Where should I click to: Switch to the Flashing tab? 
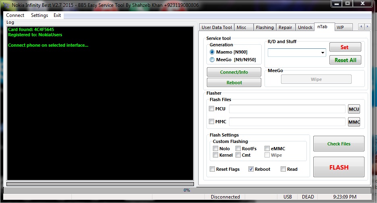265,27
